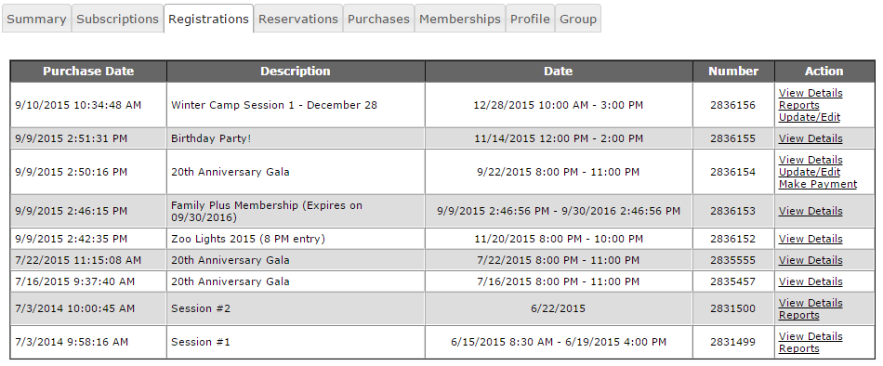Click the Description column header
The width and height of the screenshot is (883, 366).
point(296,71)
